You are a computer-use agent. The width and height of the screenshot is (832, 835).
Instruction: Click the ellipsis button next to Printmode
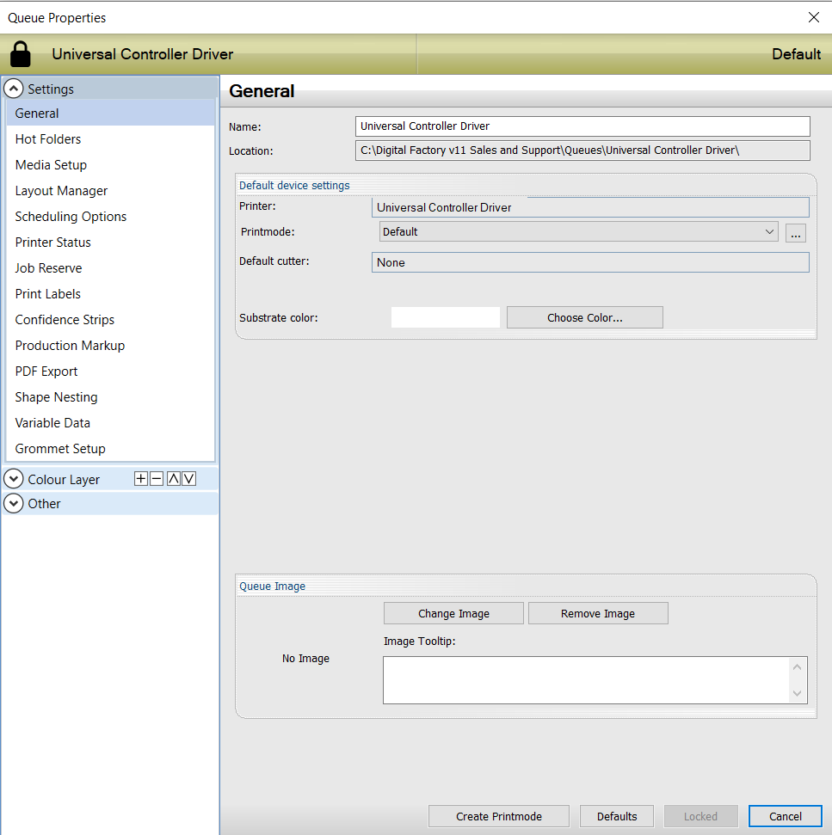pos(796,232)
